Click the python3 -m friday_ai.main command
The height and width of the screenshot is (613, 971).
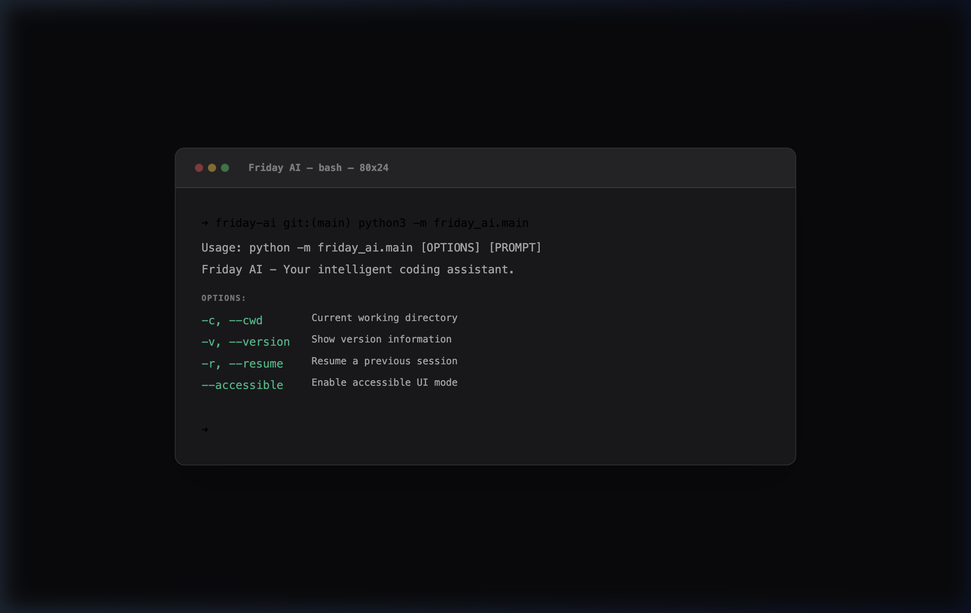(x=443, y=222)
